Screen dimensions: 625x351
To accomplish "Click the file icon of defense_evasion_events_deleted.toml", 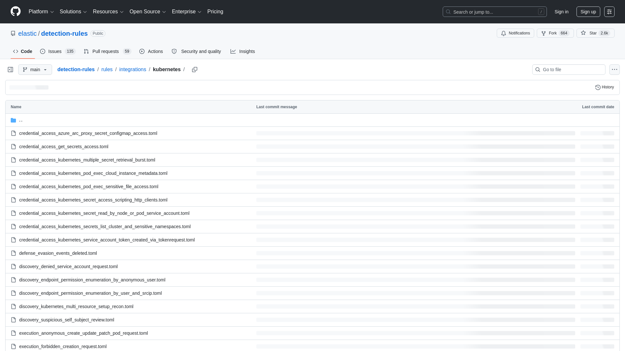I will click(13, 253).
